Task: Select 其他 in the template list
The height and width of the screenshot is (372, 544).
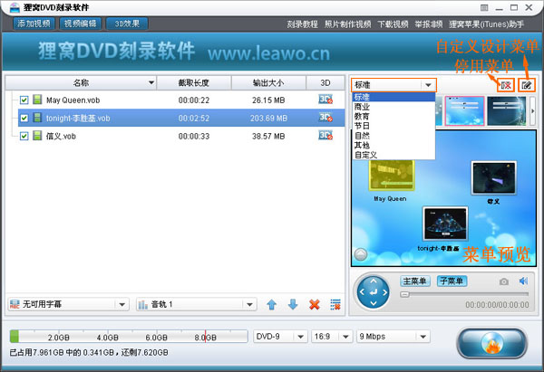Action: (x=393, y=145)
